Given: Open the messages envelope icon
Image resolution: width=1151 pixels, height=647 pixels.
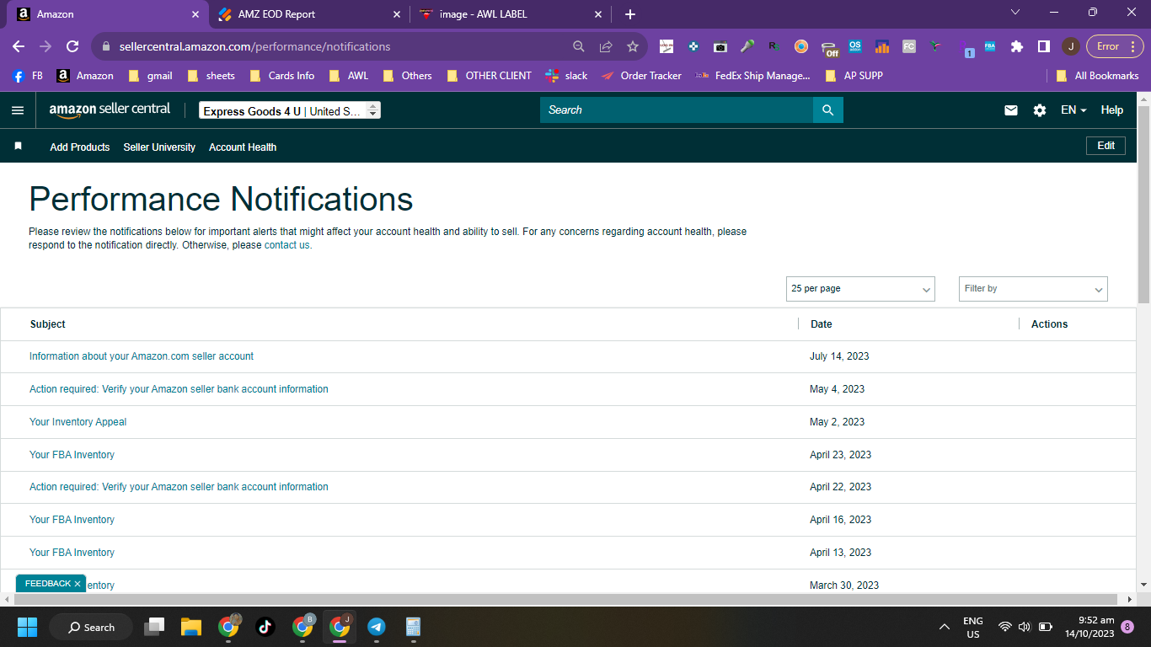Looking at the screenshot, I should [x=1011, y=110].
